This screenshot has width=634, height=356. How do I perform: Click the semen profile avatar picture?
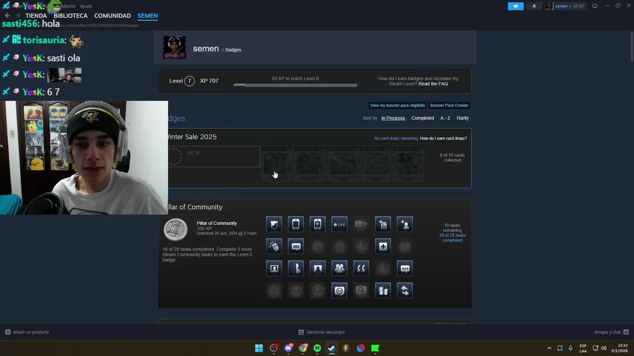tap(175, 47)
